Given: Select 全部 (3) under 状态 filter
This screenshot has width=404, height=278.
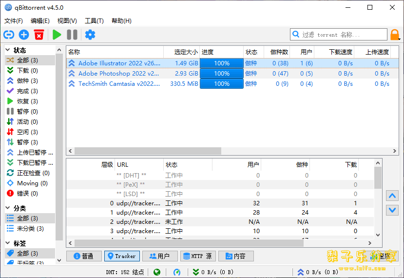Looking at the screenshot, I should pos(30,60).
